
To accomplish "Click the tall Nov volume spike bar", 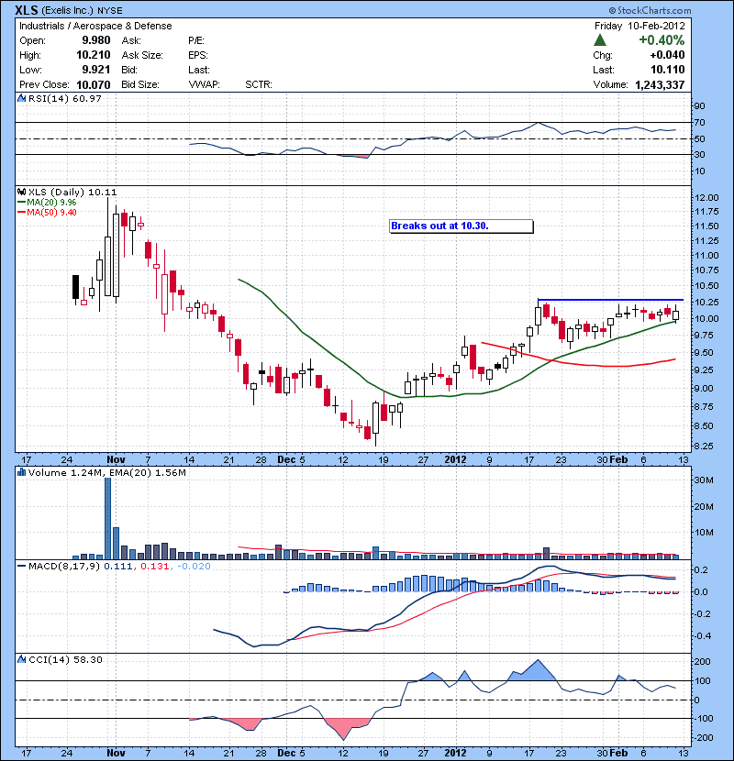I will 108,518.
